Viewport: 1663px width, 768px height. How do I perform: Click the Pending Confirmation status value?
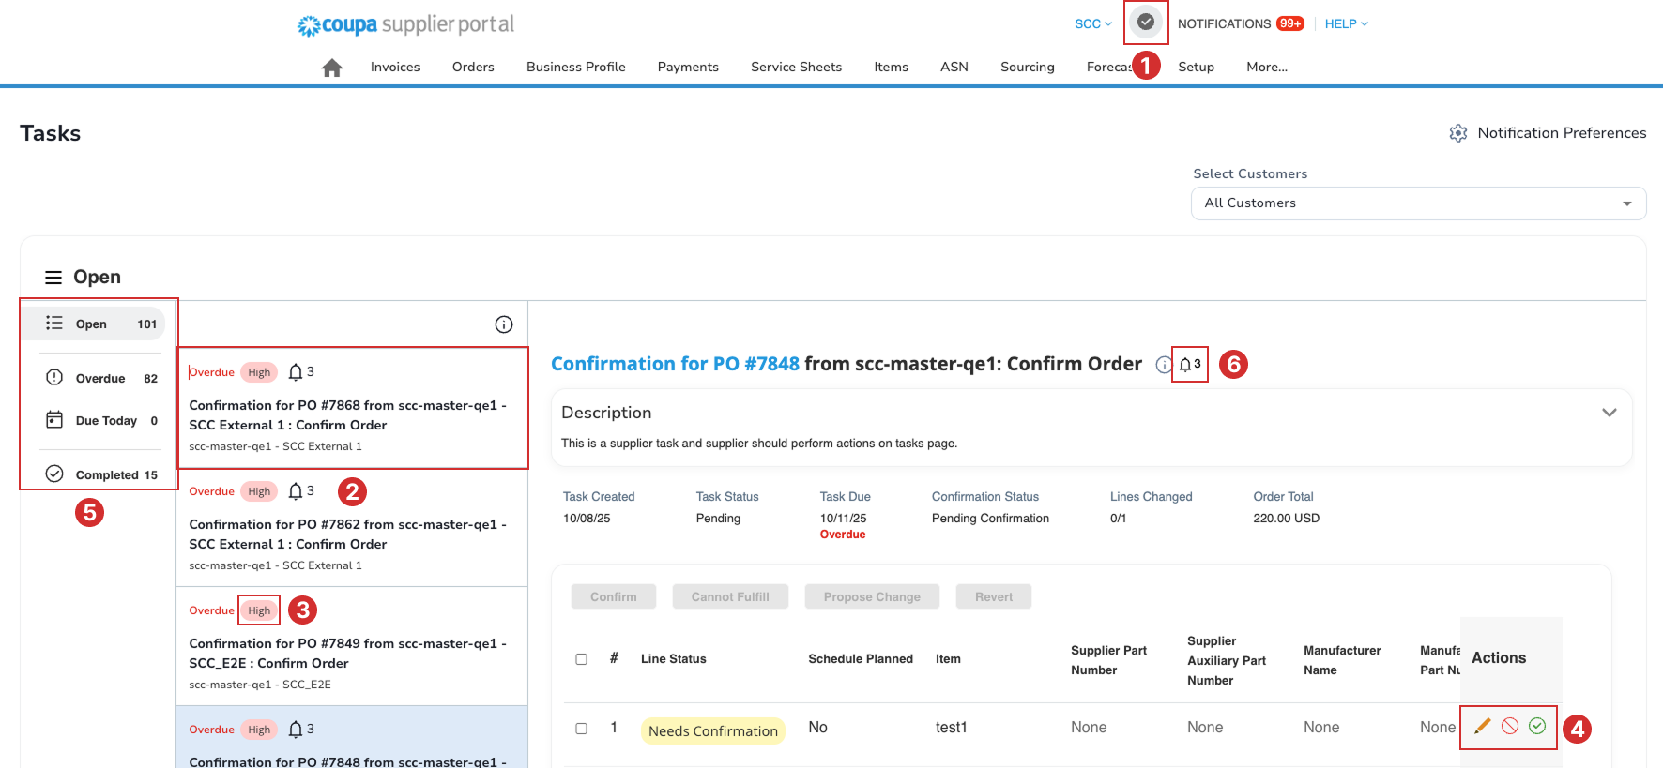tap(990, 519)
